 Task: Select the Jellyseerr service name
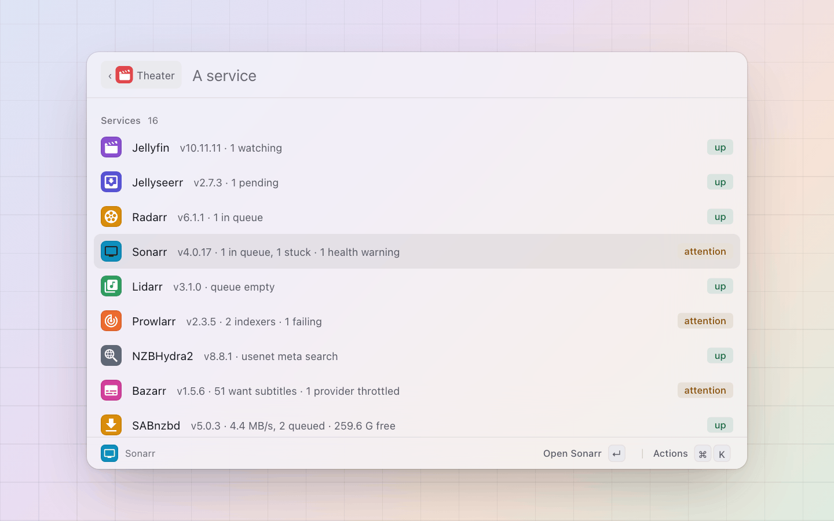tap(158, 182)
